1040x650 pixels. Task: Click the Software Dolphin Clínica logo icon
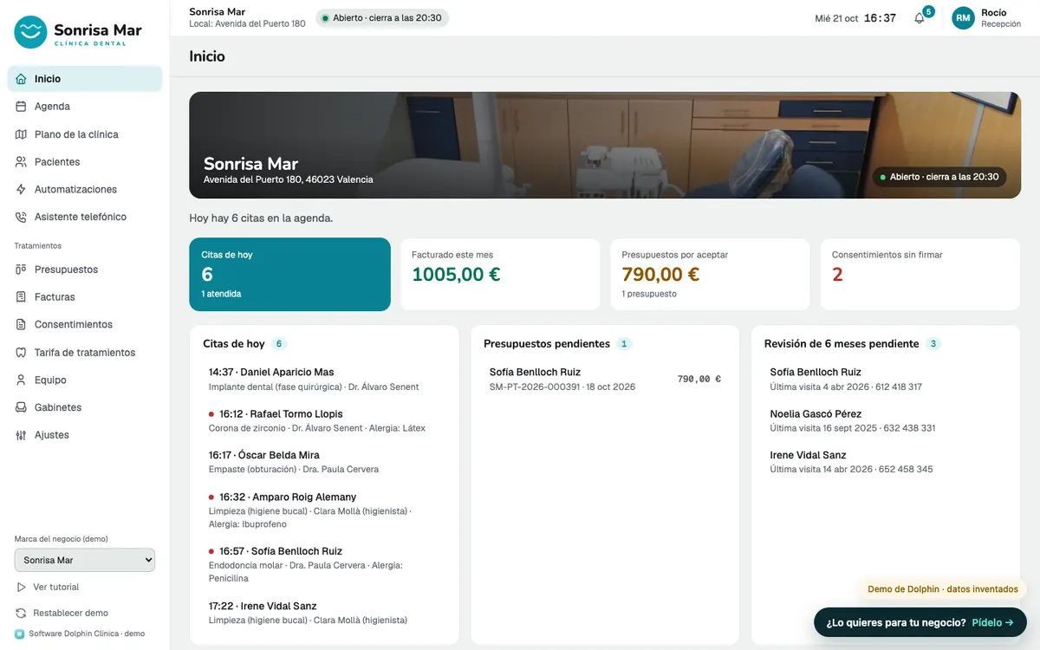point(20,634)
